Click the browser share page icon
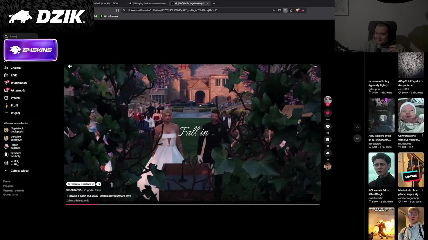 coord(291,10)
